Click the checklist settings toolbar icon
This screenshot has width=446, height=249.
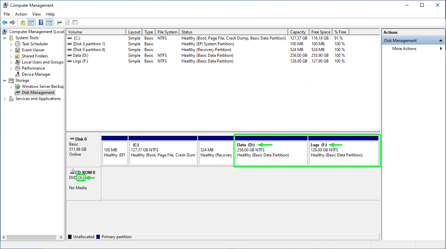point(75,22)
